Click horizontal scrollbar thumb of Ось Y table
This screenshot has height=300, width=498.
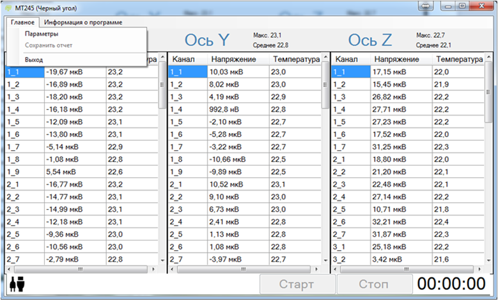pos(244,269)
